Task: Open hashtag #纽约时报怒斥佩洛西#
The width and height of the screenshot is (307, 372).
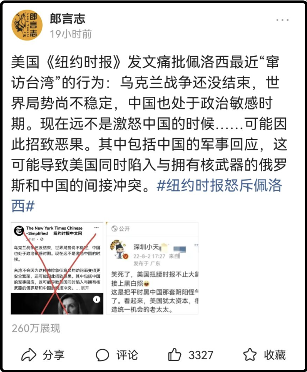Action: [x=146, y=195]
